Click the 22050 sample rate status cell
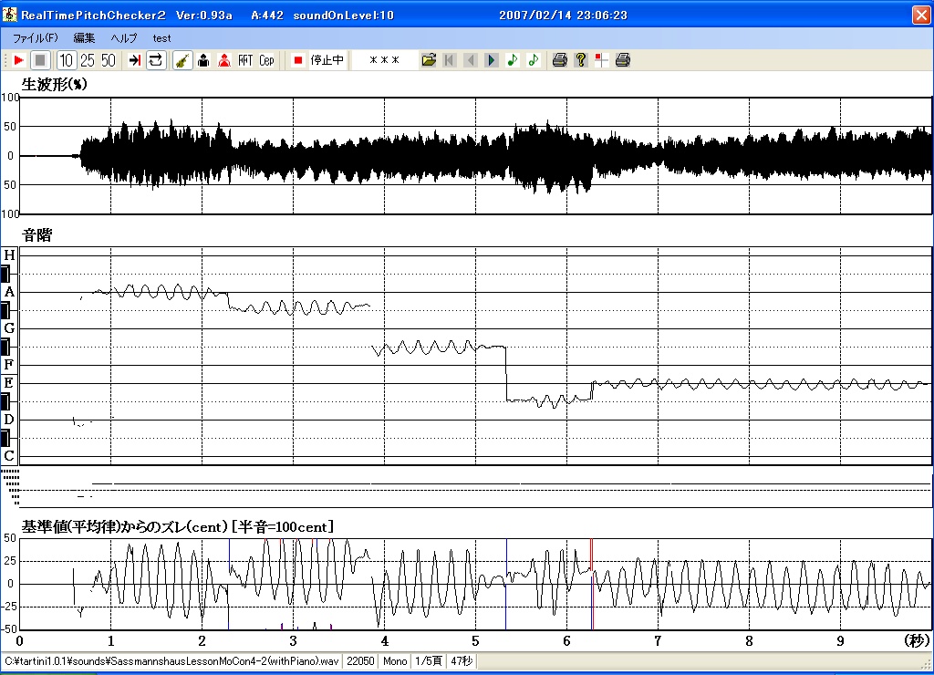 pyautogui.click(x=360, y=661)
